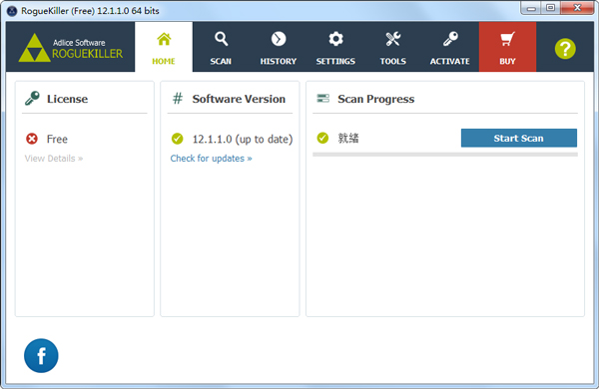
Task: Click the Check for updates link
Action: (x=211, y=159)
